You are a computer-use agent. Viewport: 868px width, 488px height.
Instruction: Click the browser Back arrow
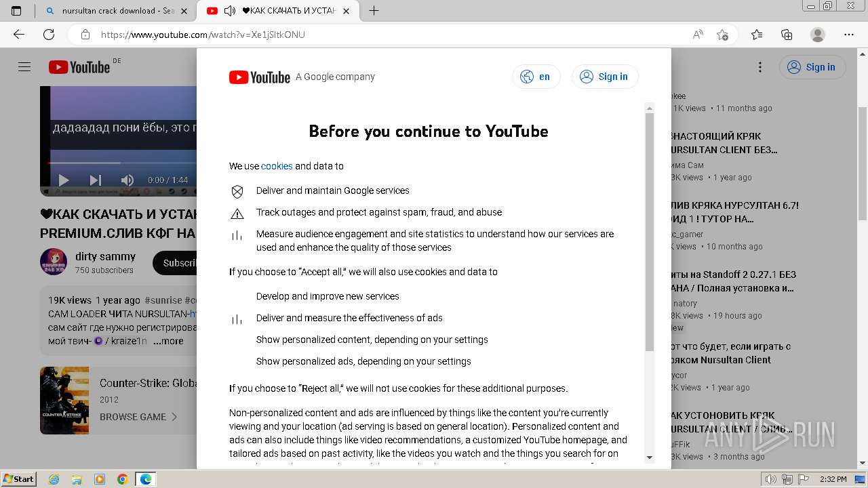pos(19,35)
